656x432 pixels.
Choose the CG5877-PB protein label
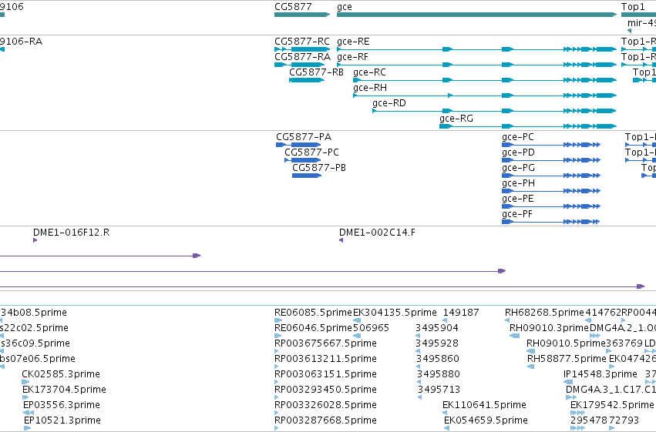319,168
